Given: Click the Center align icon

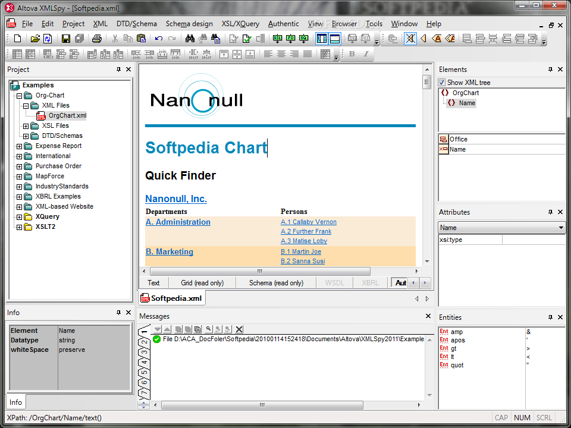Looking at the screenshot, I should coord(281,54).
